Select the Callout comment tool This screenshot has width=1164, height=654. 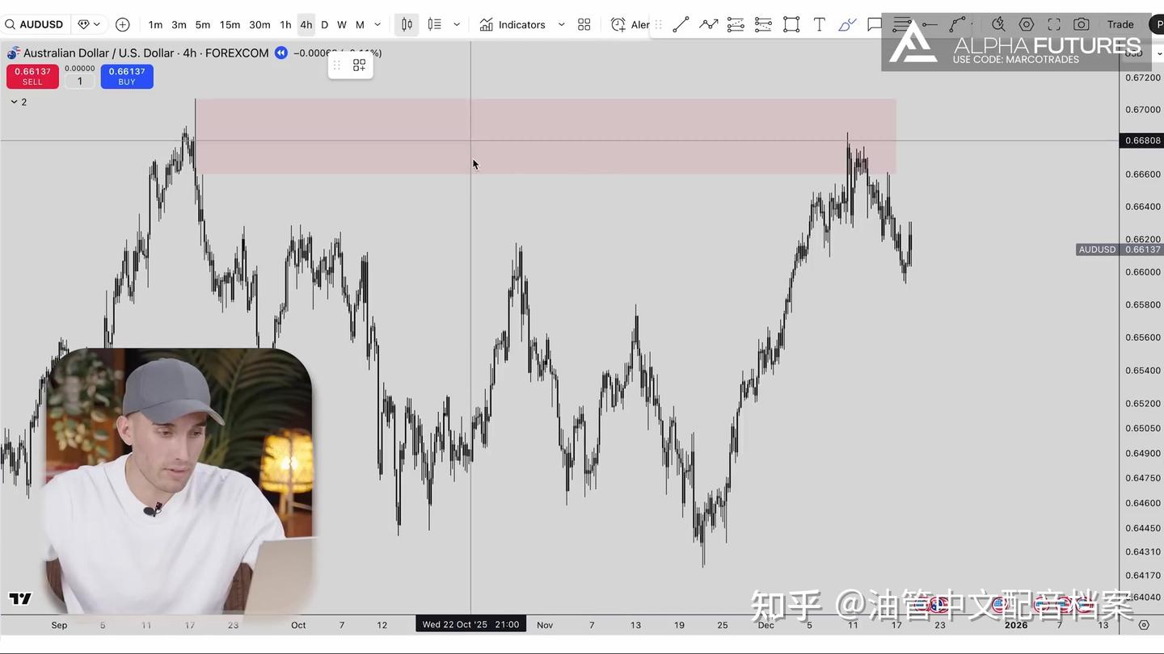[x=874, y=24]
